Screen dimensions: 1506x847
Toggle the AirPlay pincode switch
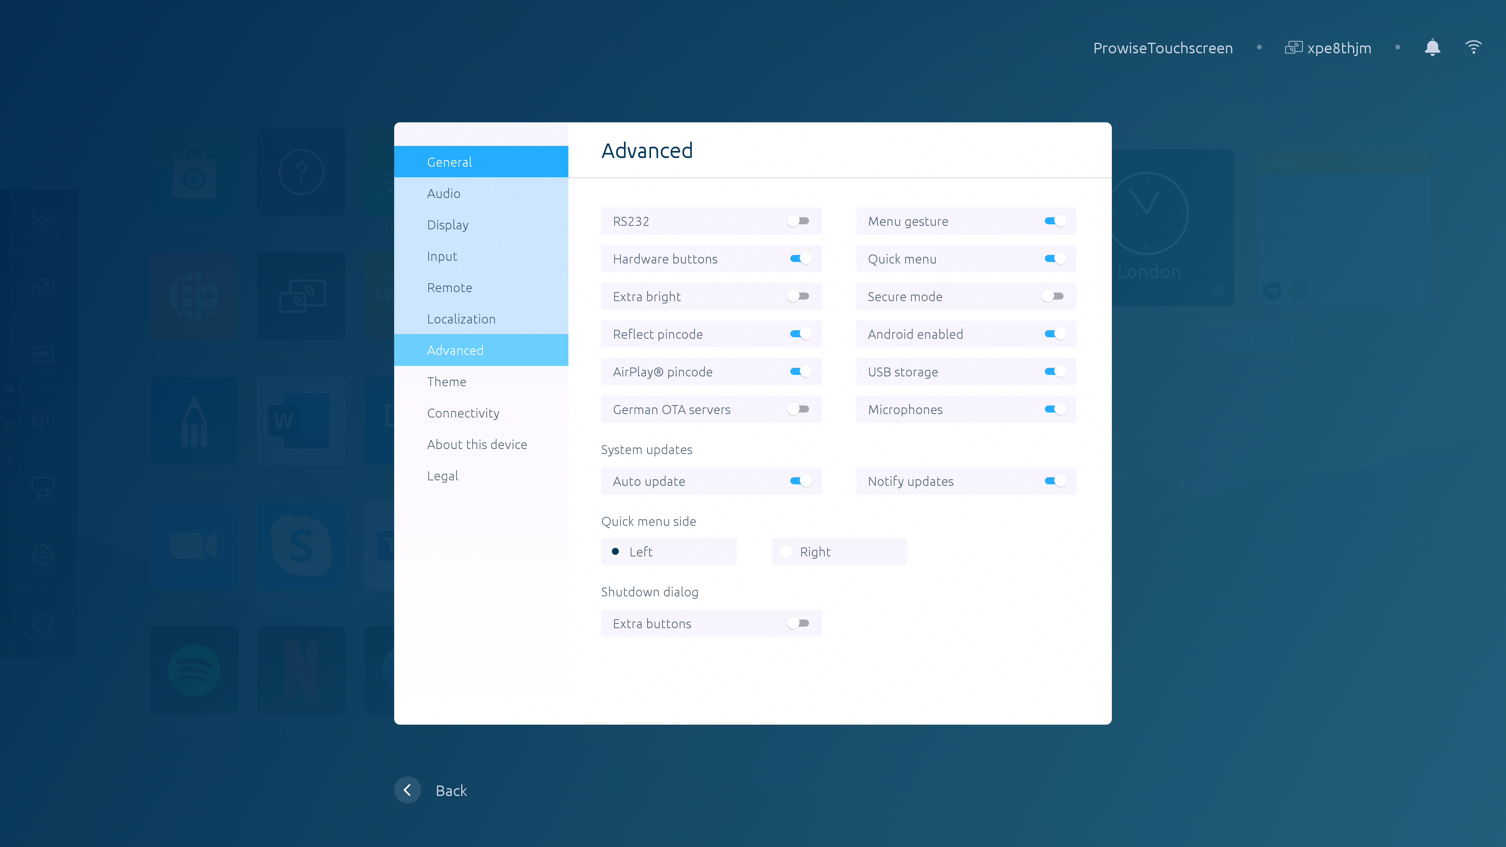click(800, 371)
